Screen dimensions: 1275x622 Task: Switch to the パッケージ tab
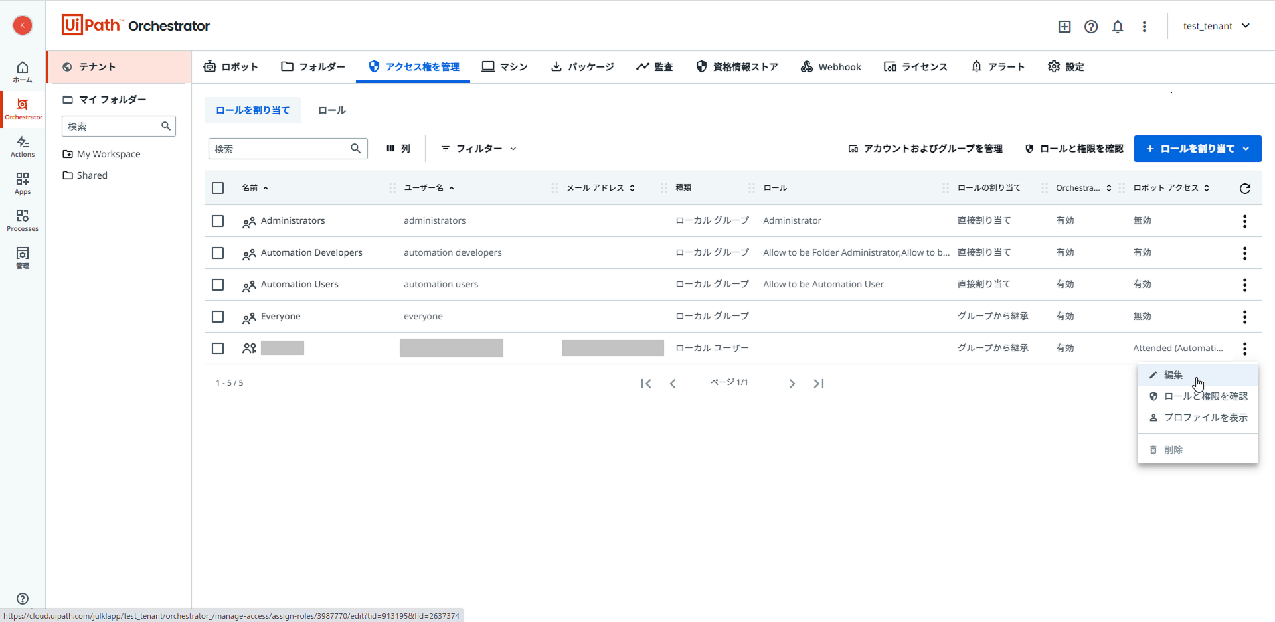582,67
